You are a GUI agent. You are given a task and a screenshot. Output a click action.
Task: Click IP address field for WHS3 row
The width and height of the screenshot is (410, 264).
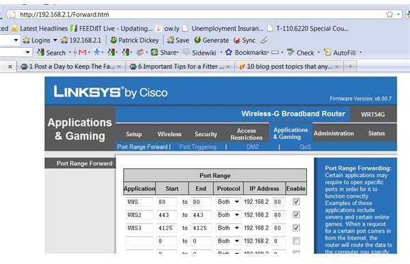tap(279, 228)
